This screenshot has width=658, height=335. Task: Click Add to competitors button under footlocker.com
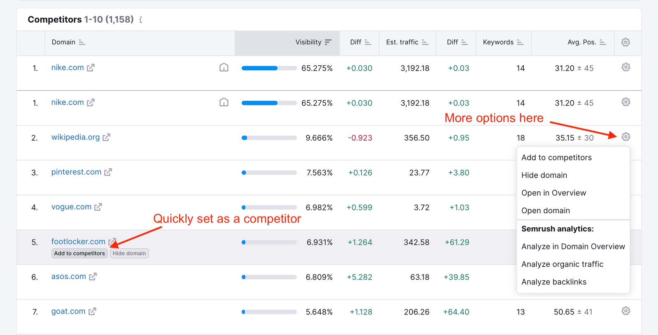click(x=79, y=253)
